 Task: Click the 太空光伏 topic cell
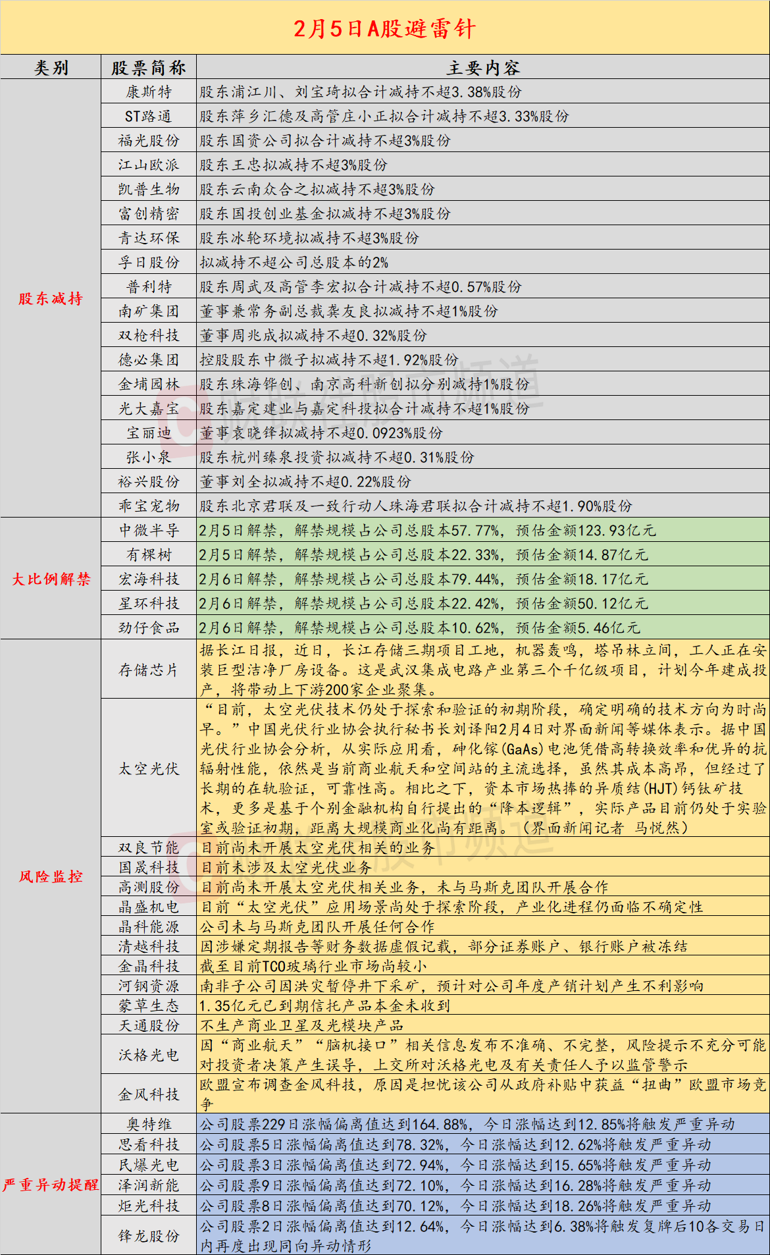(x=149, y=768)
